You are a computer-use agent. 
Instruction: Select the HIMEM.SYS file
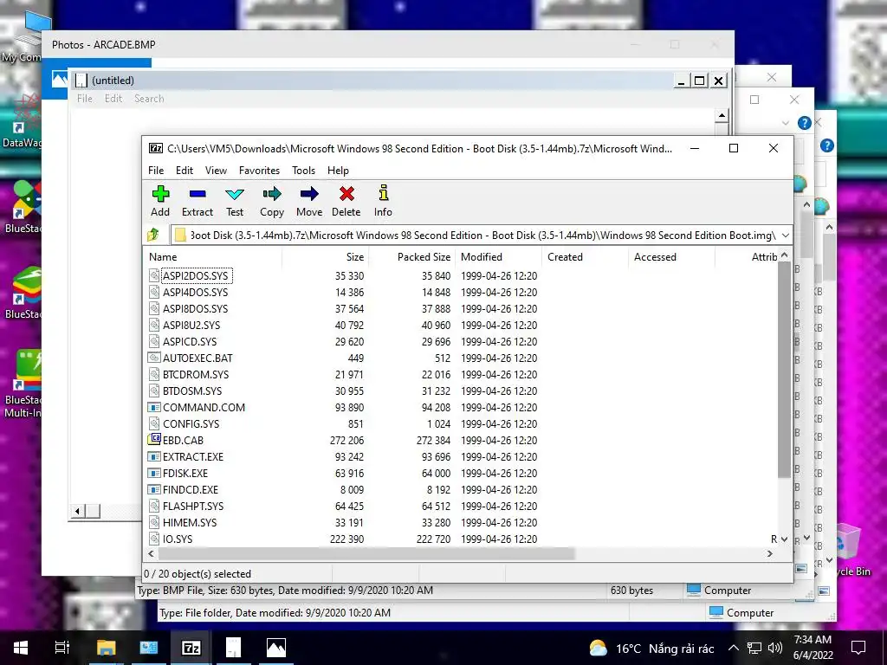190,522
